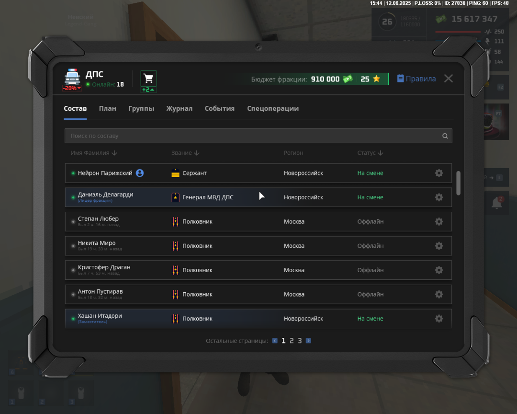Select the Никита Миро row name
The width and height of the screenshot is (517, 414).
point(97,243)
